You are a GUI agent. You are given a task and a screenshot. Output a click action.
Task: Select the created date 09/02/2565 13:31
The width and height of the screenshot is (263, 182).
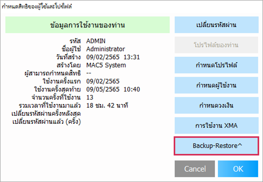point(113,57)
